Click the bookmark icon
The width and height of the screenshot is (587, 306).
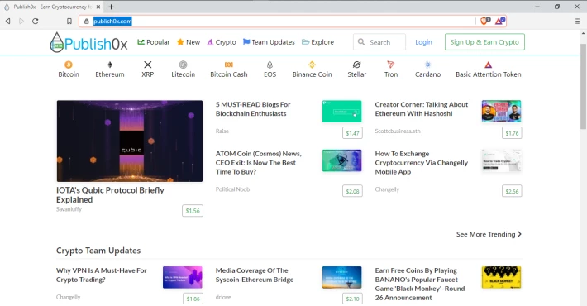[x=69, y=22]
